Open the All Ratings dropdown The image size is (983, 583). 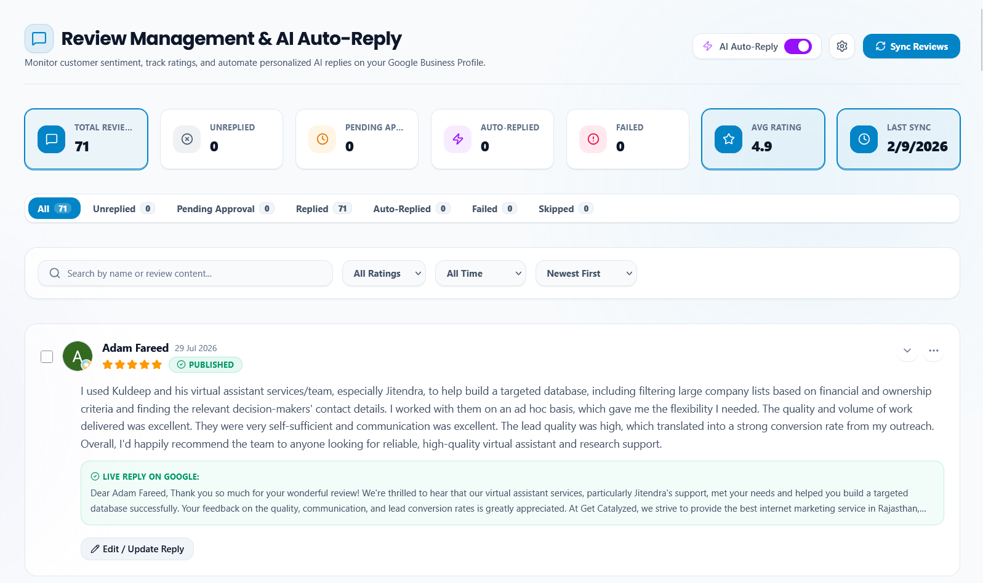coord(384,273)
